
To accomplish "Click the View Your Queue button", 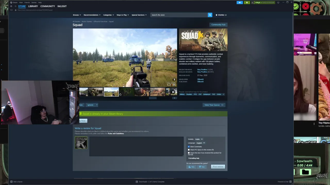I will [214, 105].
